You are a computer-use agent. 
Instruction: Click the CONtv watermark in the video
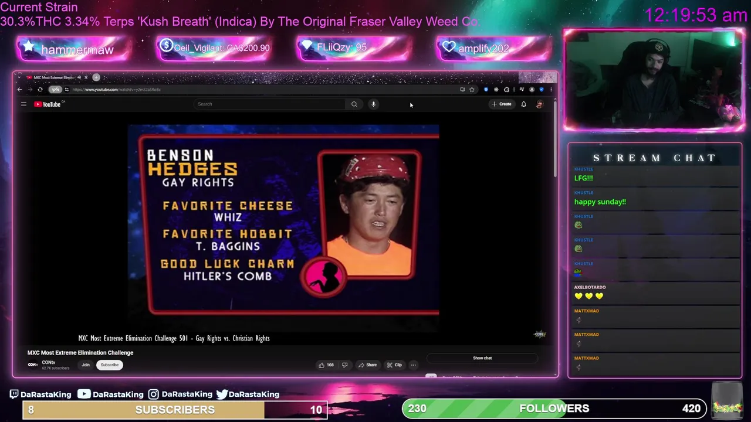(540, 334)
